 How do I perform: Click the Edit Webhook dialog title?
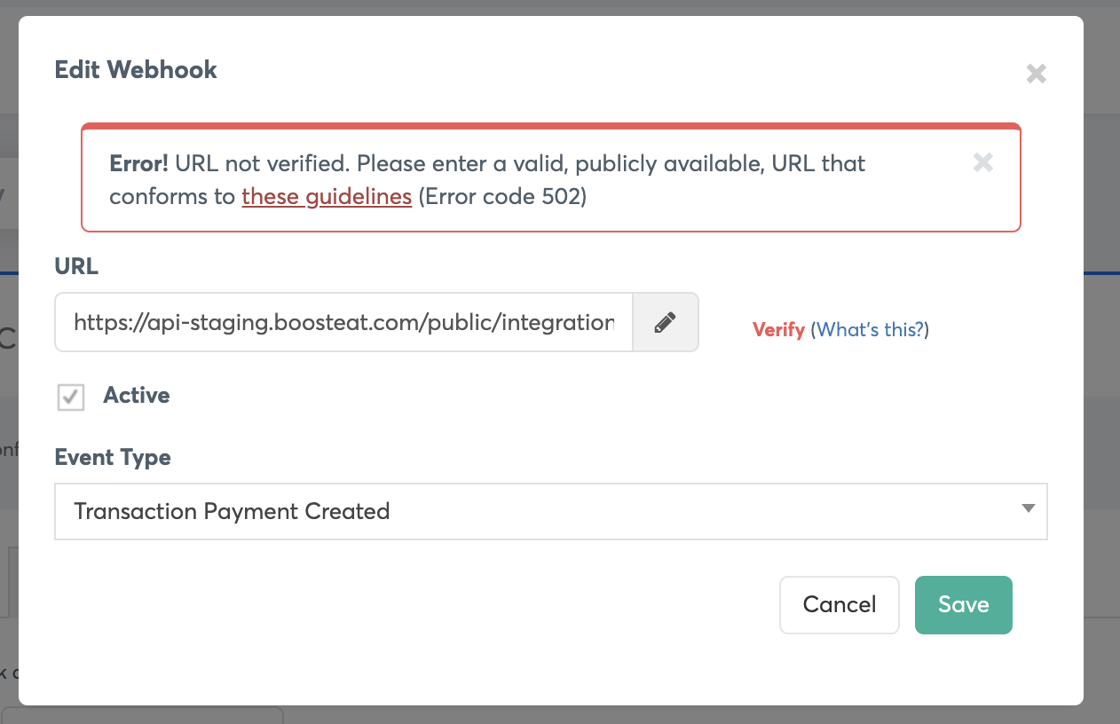136,70
